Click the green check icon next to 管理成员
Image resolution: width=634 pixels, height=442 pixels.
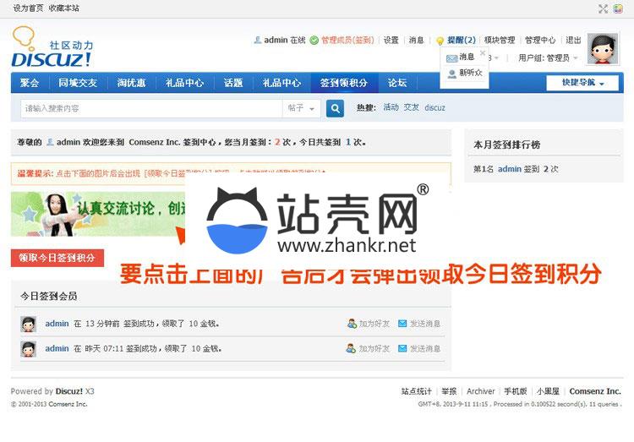point(314,40)
